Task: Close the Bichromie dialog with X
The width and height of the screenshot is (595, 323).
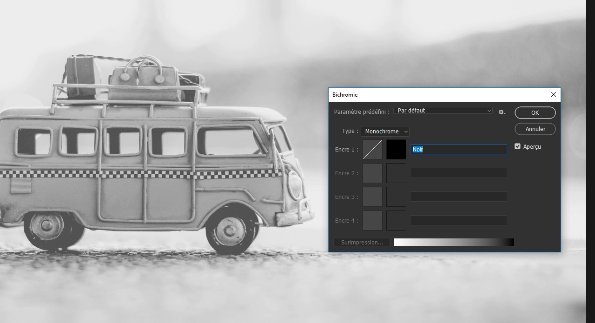Action: (x=553, y=94)
